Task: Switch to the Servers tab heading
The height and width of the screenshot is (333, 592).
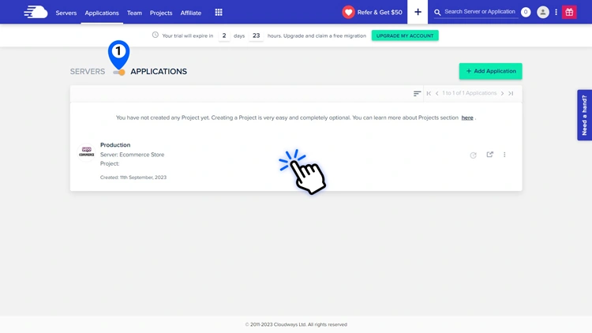Action: [x=87, y=71]
